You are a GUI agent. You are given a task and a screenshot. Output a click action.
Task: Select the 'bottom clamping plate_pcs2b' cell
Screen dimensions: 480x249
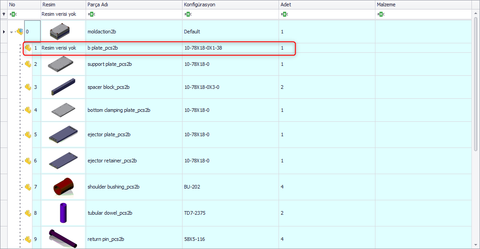(134, 110)
